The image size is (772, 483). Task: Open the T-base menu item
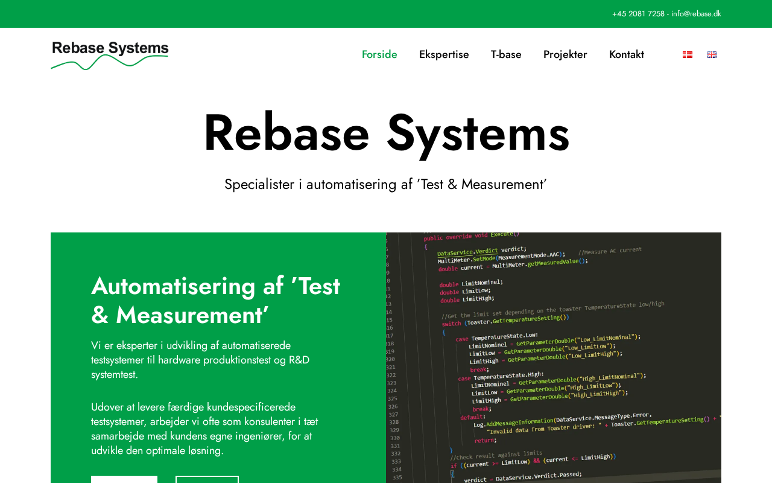coord(506,54)
